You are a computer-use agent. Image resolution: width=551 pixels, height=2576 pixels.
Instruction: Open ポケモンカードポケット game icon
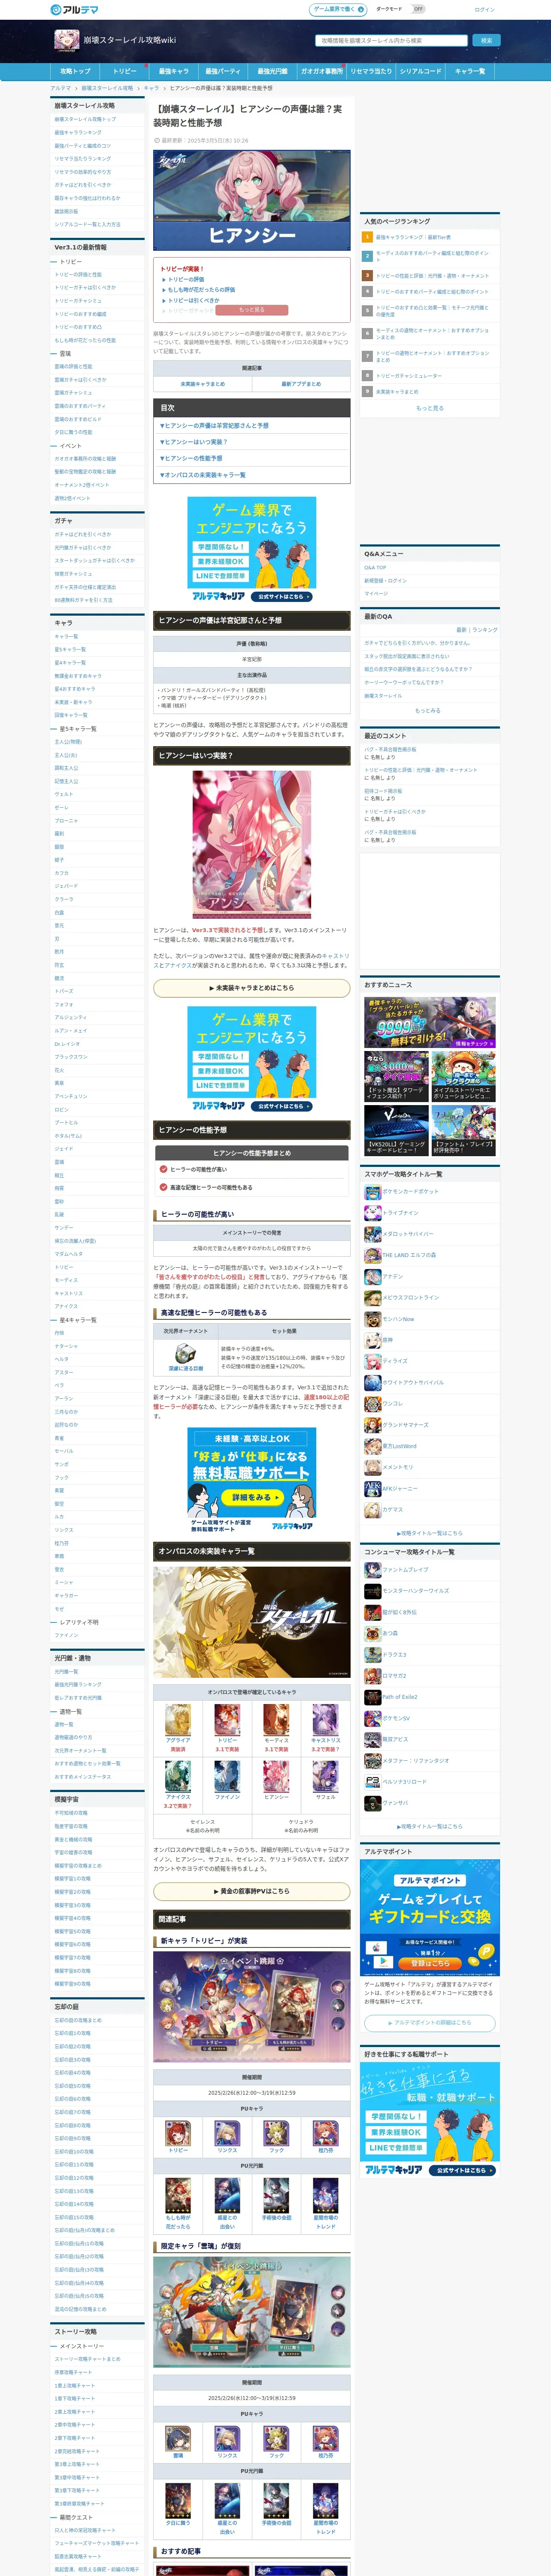coord(372,1191)
